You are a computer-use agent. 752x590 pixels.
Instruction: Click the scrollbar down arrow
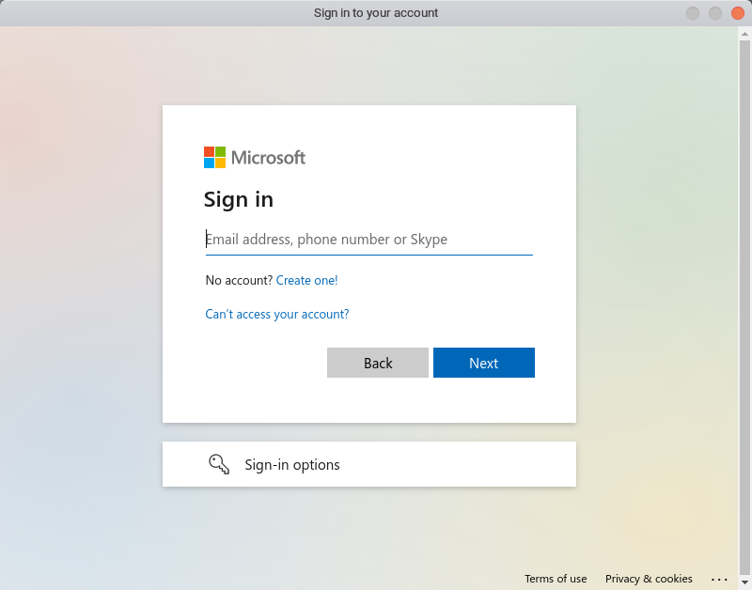tap(744, 582)
